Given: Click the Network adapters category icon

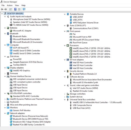Looking at the screenshot, I should [8, 113].
